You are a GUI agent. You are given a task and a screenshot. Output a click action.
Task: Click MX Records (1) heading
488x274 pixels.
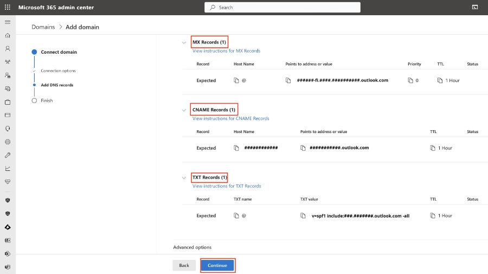tap(209, 42)
